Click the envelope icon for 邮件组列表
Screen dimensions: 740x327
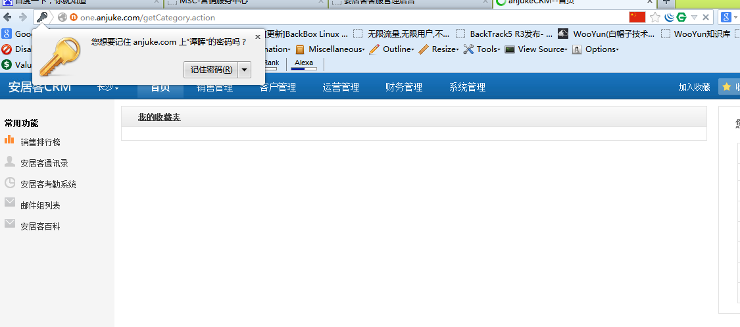pos(9,202)
